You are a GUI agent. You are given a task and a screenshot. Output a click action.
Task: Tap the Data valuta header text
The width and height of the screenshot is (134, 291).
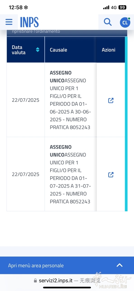(19, 50)
